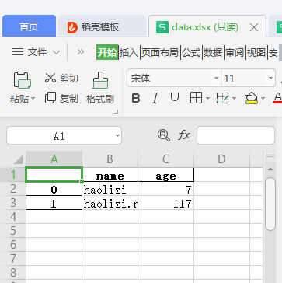Open the 文件 menu dropdown arrow

(56, 52)
